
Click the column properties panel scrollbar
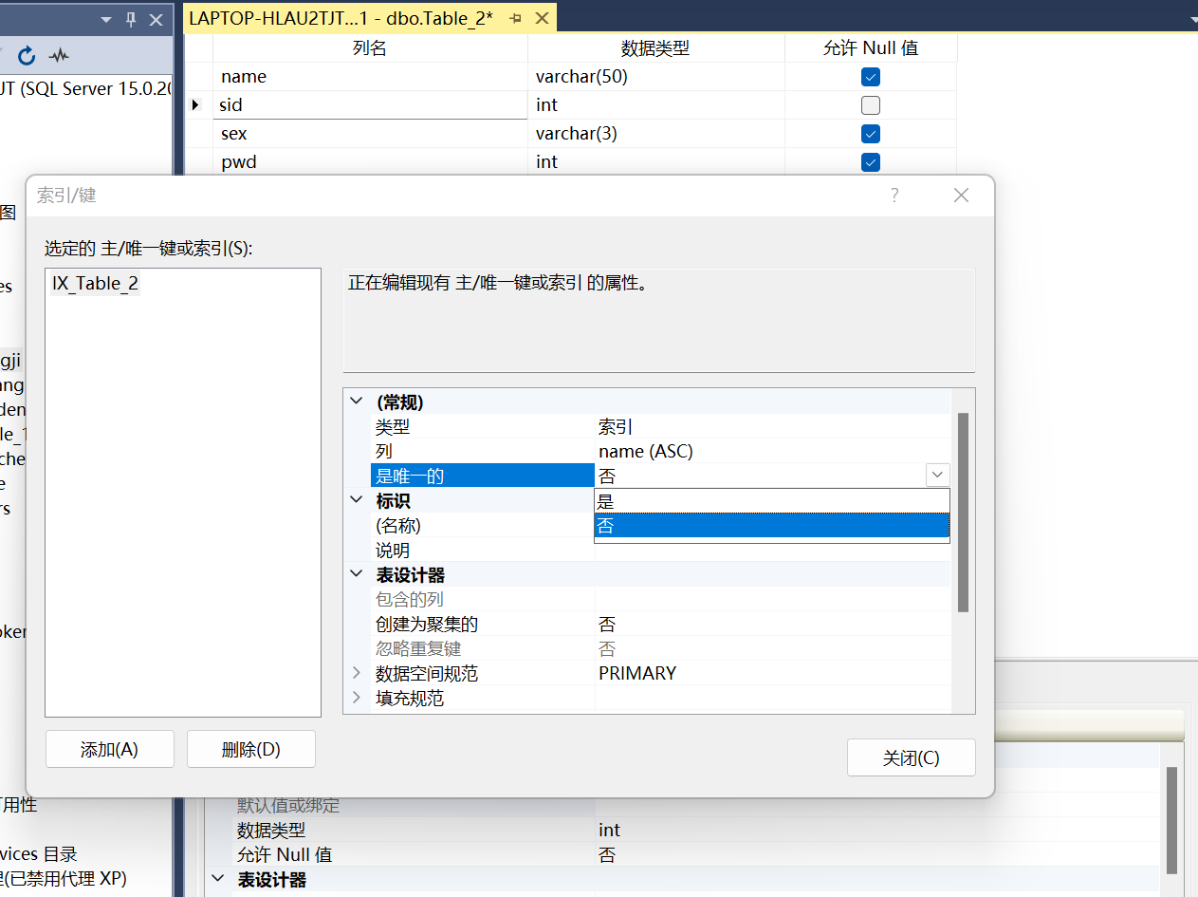tap(1171, 819)
